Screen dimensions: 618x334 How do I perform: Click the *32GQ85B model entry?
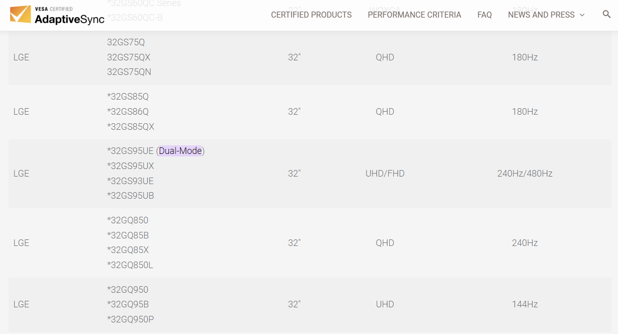click(x=128, y=235)
